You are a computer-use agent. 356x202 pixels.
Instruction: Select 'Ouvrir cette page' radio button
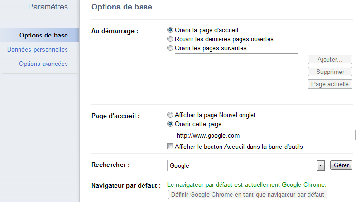170,124
